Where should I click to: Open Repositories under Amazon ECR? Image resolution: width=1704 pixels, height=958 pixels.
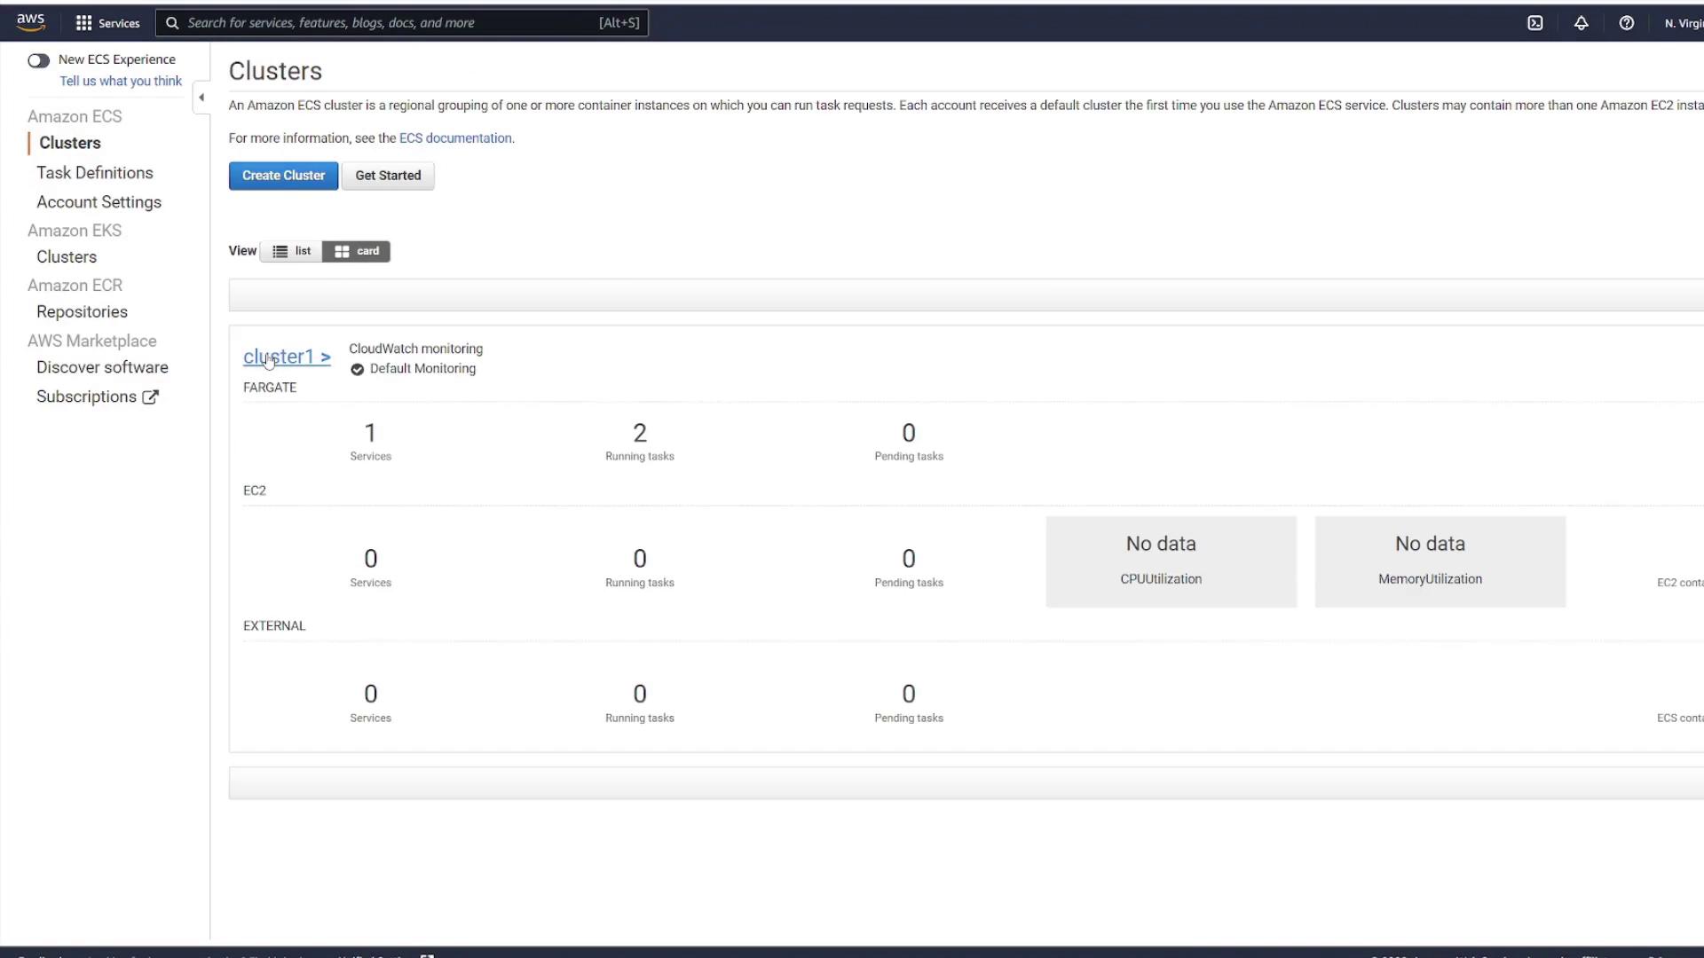[x=83, y=312]
